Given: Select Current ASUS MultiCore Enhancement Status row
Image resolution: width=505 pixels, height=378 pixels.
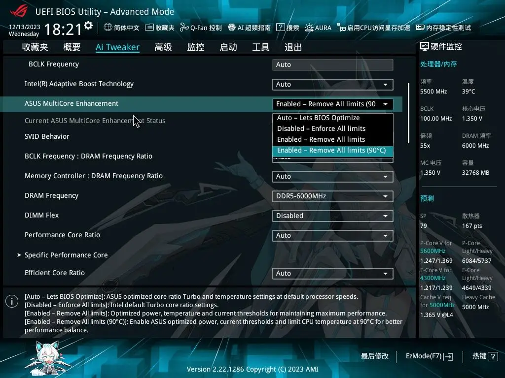Looking at the screenshot, I should pyautogui.click(x=95, y=121).
